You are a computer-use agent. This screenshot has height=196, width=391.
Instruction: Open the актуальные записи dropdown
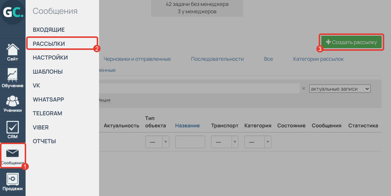click(340, 89)
